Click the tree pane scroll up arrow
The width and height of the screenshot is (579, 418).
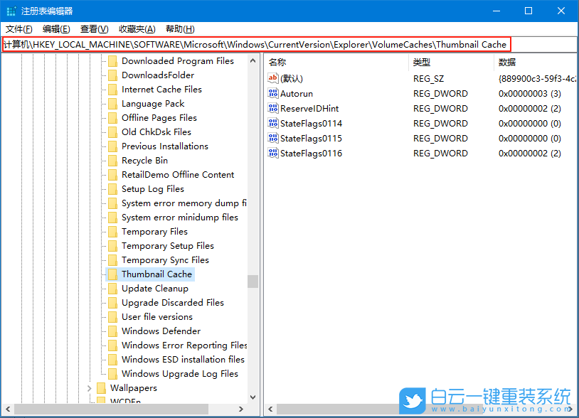pos(253,61)
